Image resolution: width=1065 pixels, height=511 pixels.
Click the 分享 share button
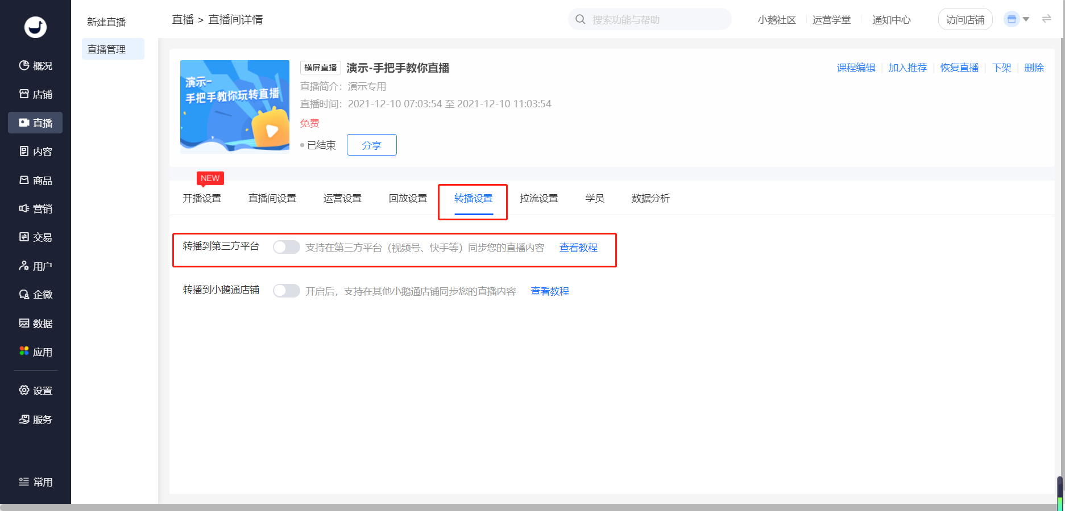click(x=371, y=145)
